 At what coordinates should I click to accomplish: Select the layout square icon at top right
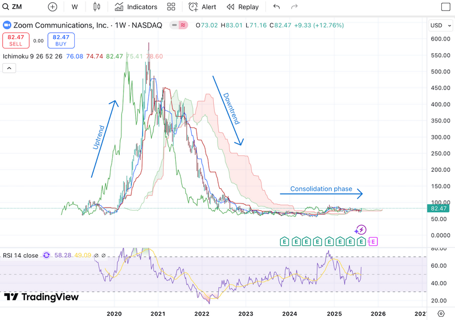[x=446, y=7]
